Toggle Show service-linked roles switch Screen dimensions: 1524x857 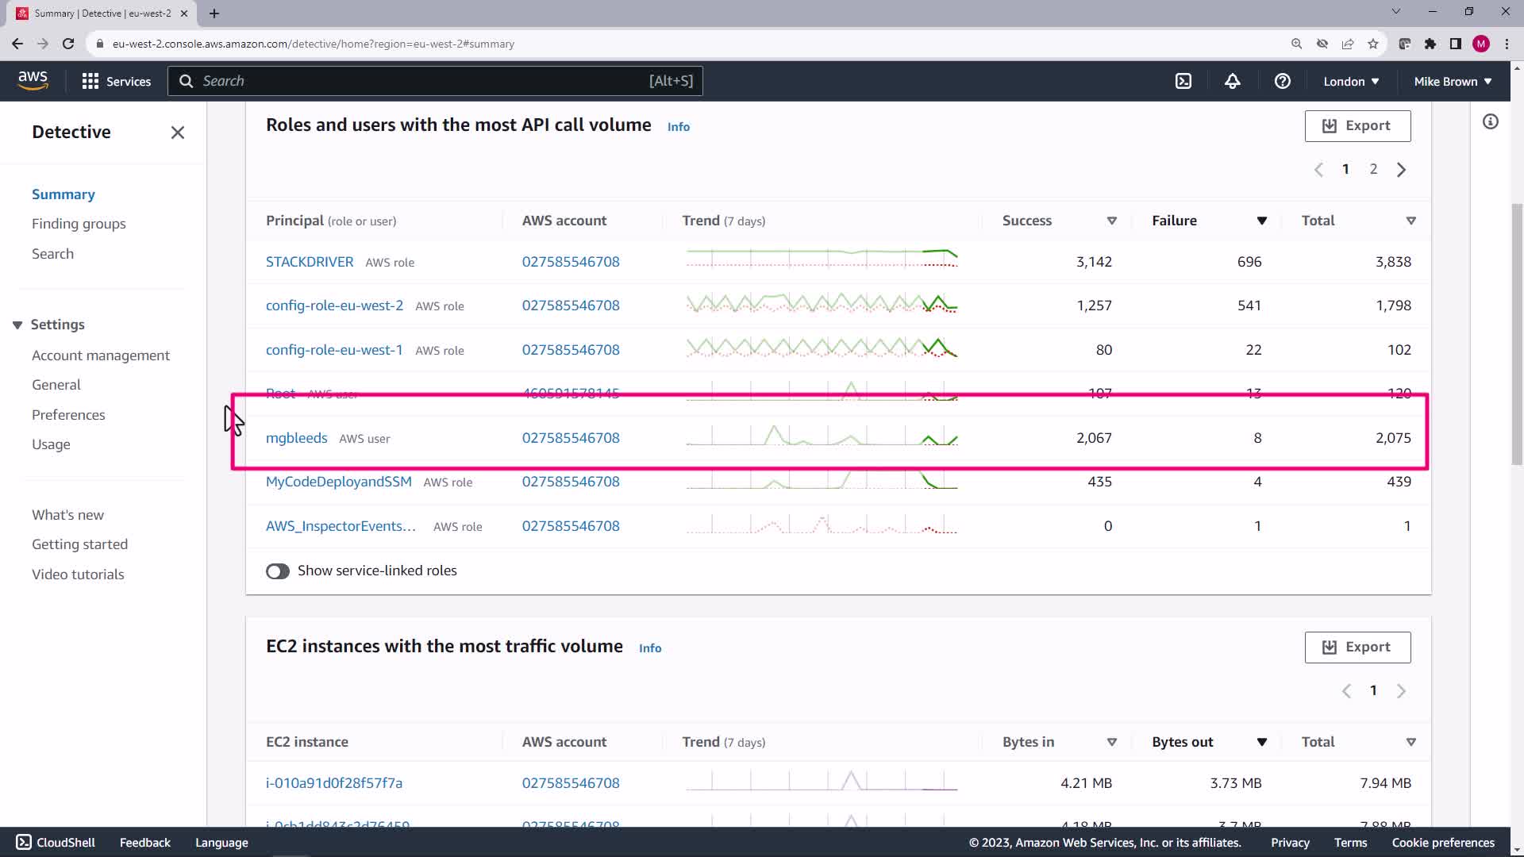[278, 571]
